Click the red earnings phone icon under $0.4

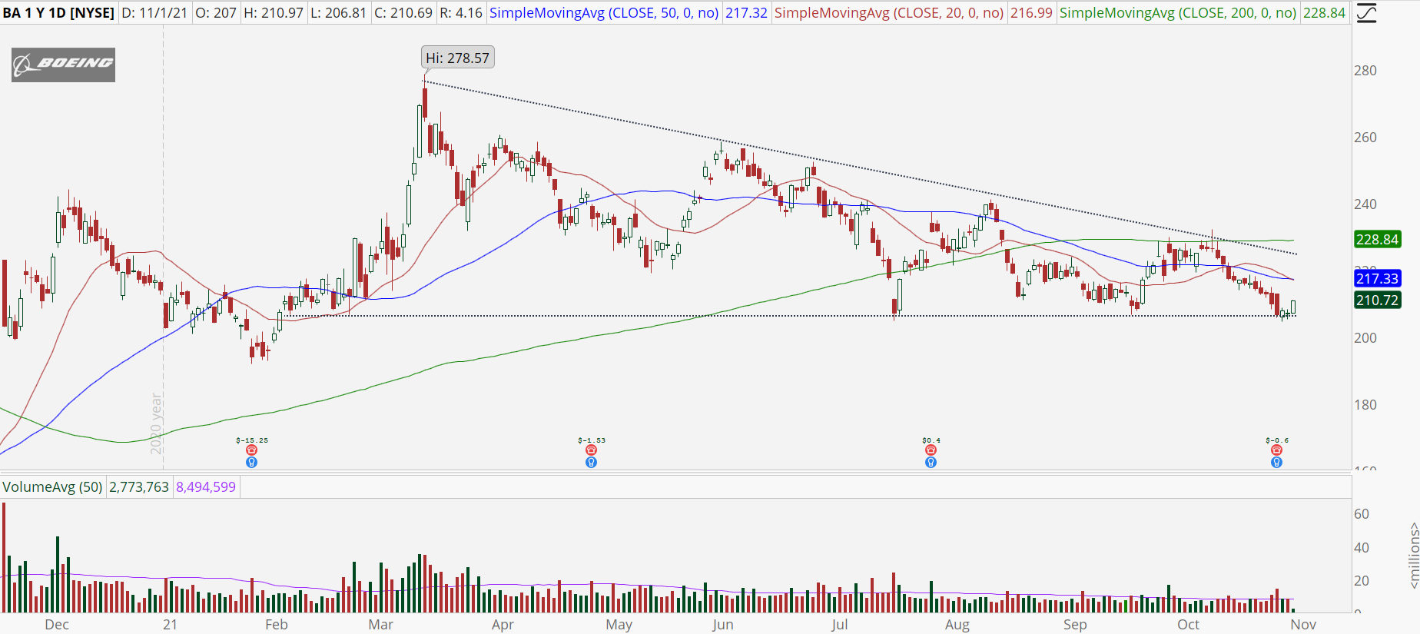931,450
